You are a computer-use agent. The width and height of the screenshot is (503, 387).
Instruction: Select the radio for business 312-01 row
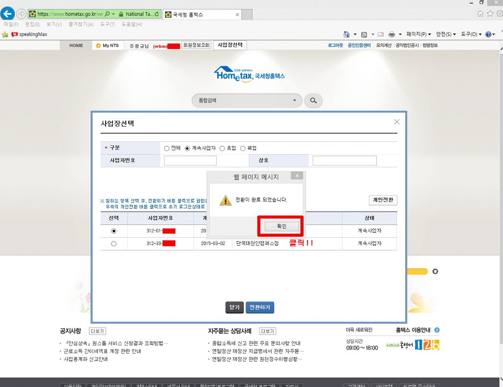(x=113, y=231)
